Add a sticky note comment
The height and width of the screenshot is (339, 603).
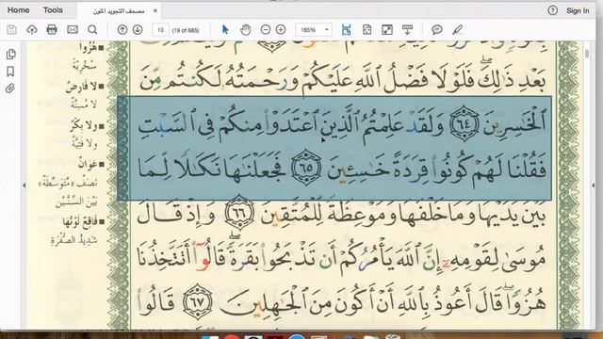point(437,29)
